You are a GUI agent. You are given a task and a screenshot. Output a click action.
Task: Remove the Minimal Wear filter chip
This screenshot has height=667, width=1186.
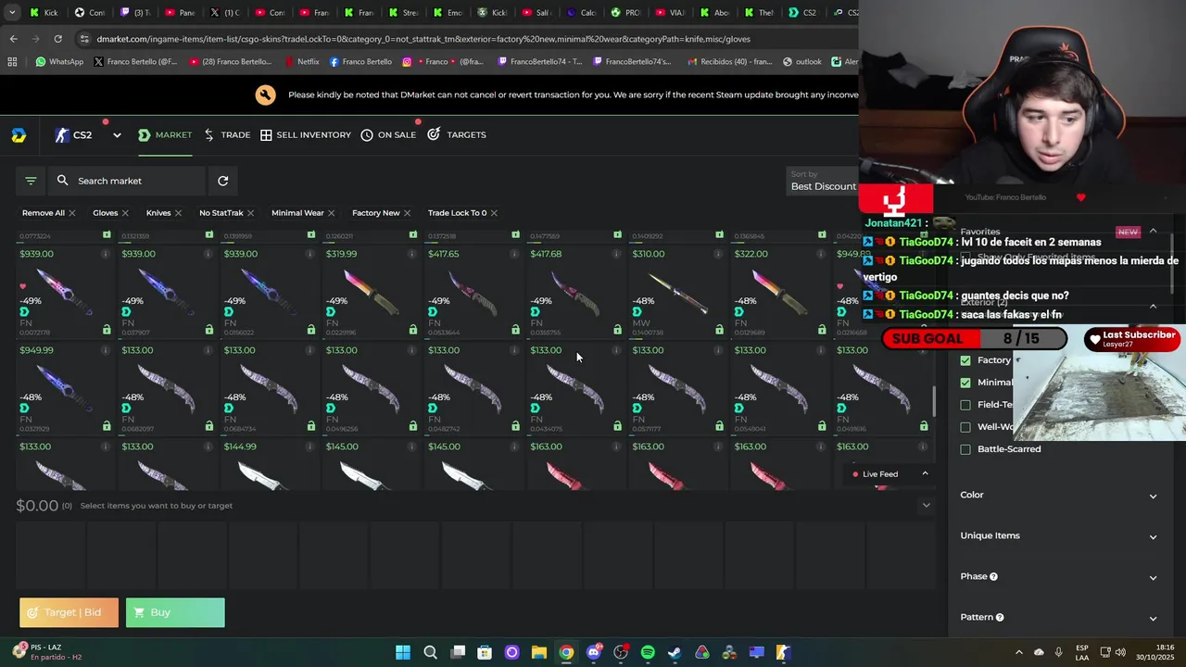331,213
